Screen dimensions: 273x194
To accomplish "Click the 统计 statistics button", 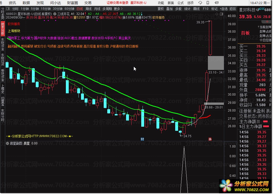I will [187, 9].
